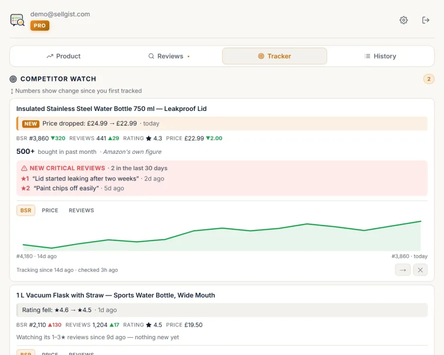444x355 pixels.
Task: Click the Rating fell 4.6 to 4.5 banner
Action: (222, 310)
